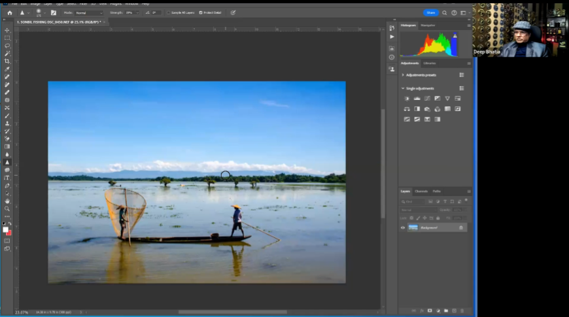Open the Help question mark icon
Viewport: 569px width, 317px height.
(454, 12)
